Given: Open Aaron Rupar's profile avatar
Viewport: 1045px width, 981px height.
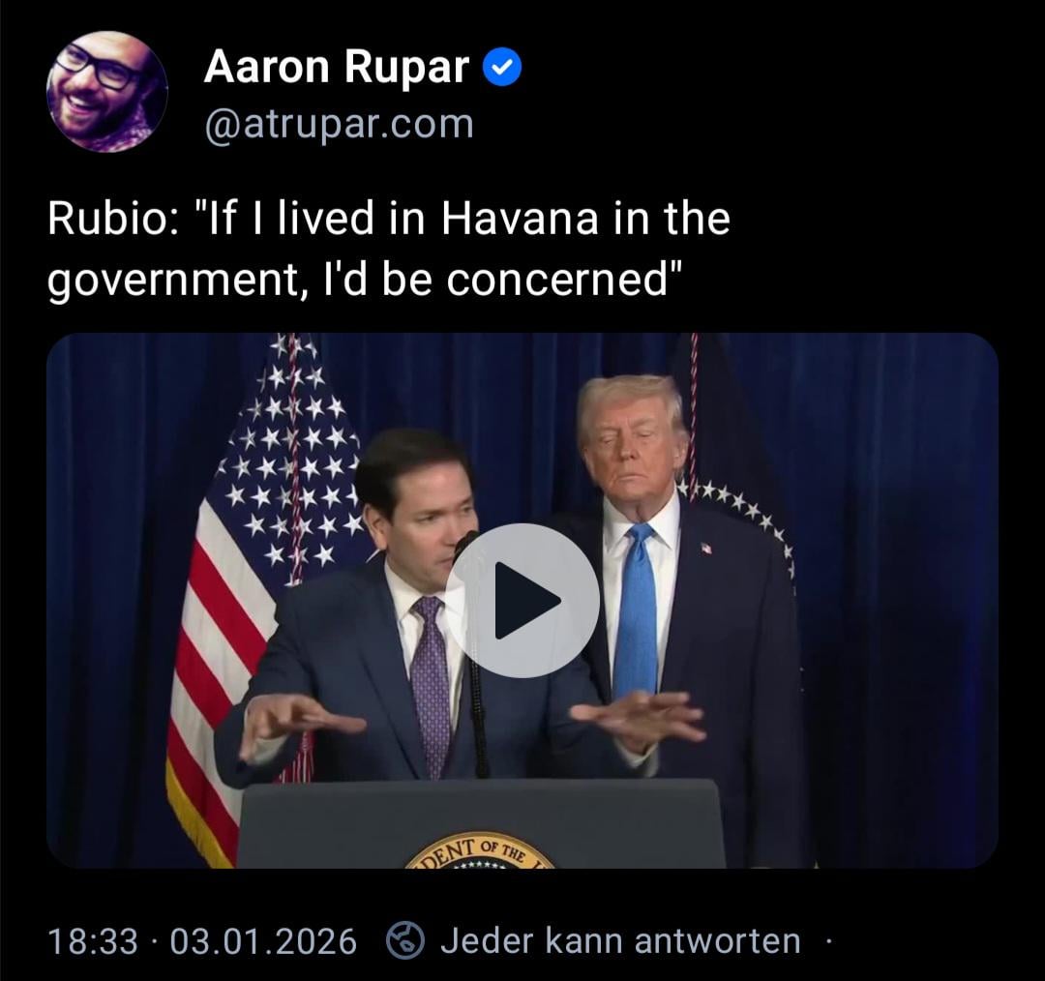Looking at the screenshot, I should point(107,91).
